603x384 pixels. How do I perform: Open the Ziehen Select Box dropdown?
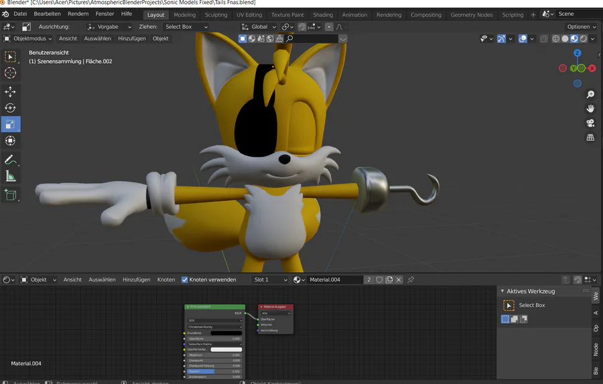point(186,27)
